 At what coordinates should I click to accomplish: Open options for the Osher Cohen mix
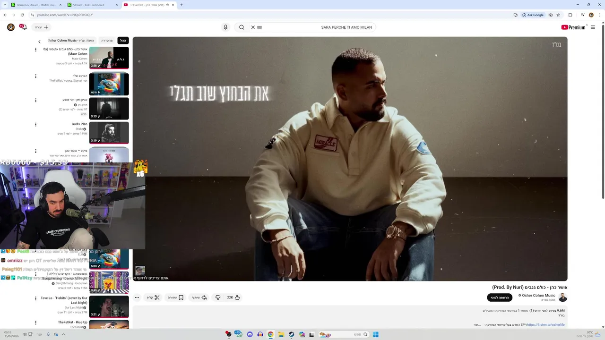tap(35, 151)
